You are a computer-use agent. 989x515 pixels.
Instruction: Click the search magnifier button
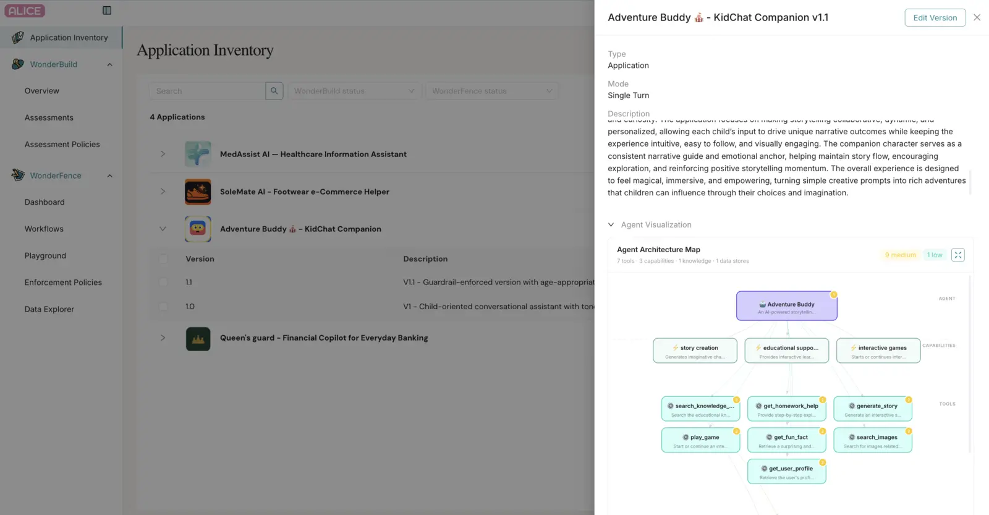[x=274, y=91]
